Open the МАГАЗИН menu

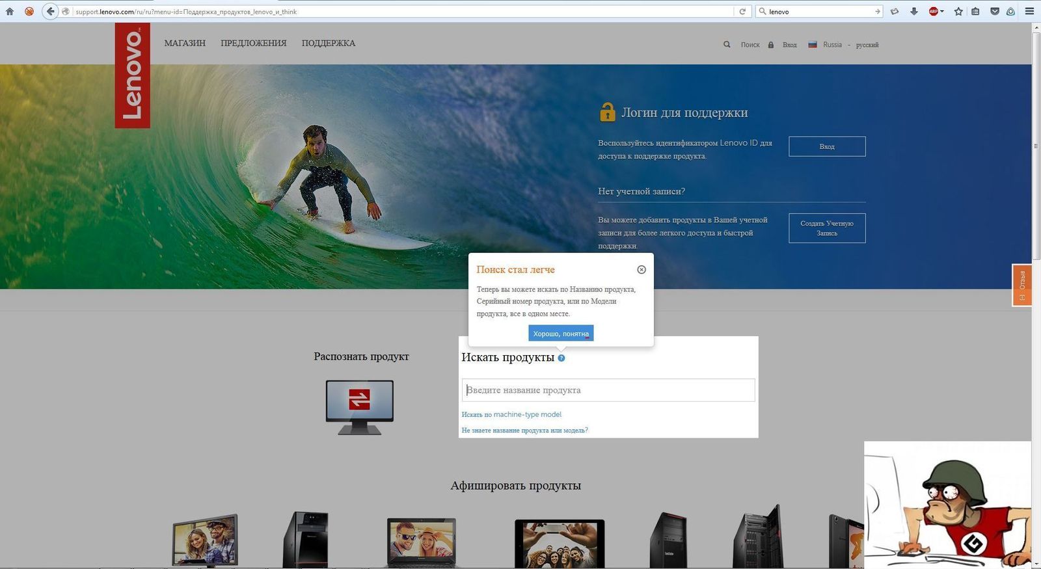pyautogui.click(x=185, y=43)
